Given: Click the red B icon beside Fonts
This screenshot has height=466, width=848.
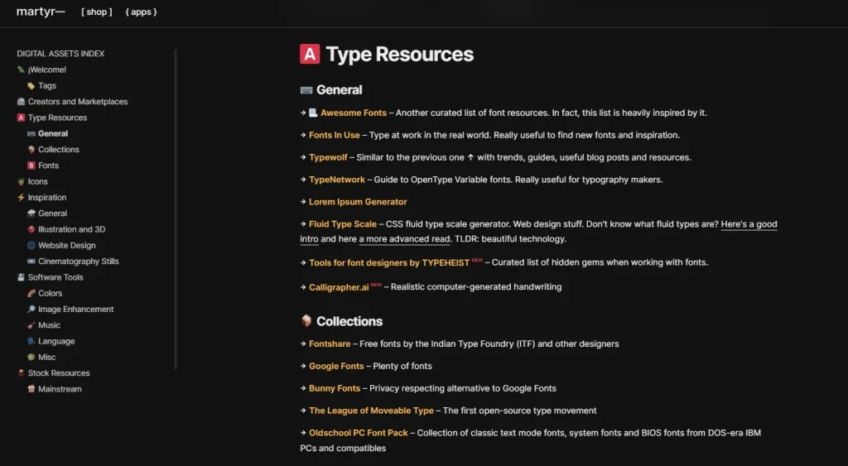Looking at the screenshot, I should [31, 166].
